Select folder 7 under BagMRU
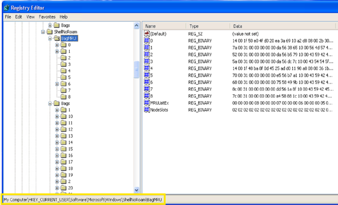 click(65, 91)
